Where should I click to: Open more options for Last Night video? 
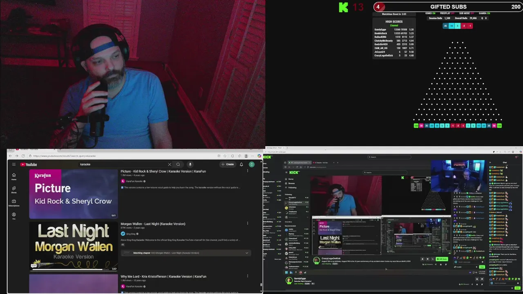pos(248,223)
